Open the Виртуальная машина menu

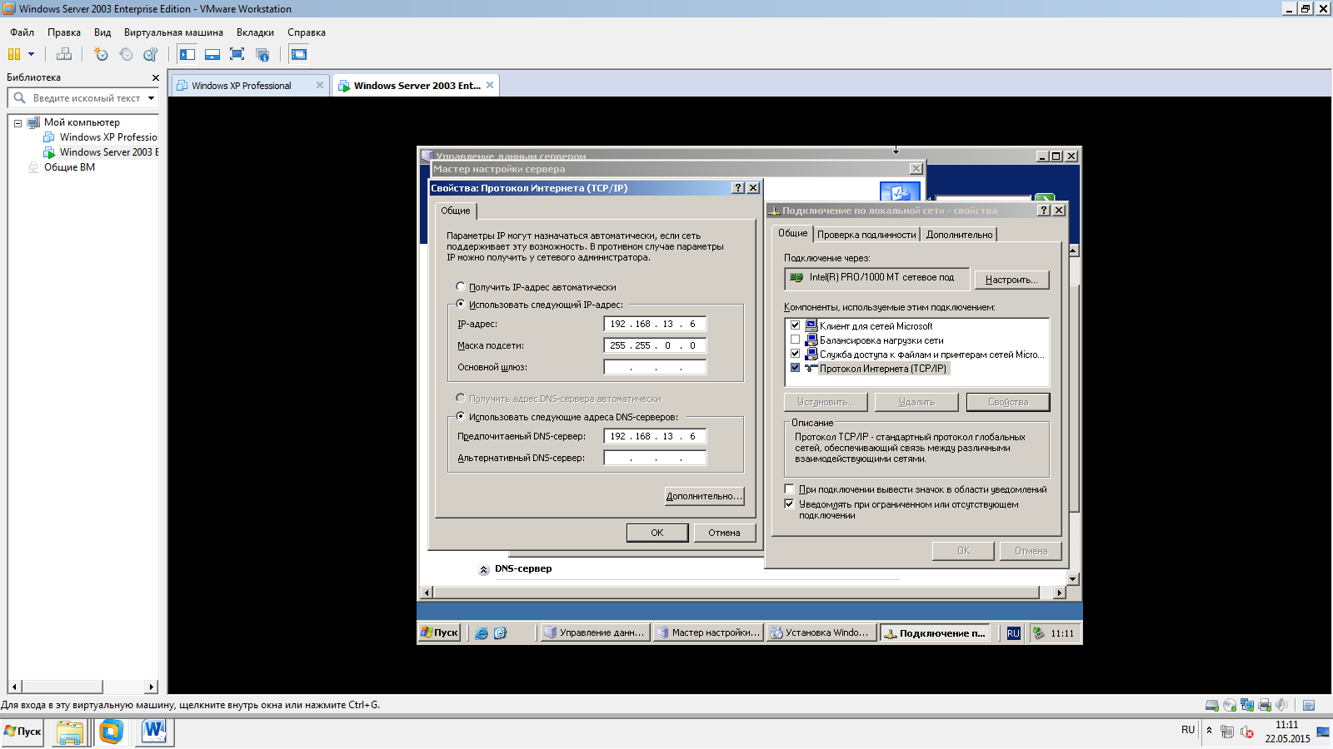(173, 32)
